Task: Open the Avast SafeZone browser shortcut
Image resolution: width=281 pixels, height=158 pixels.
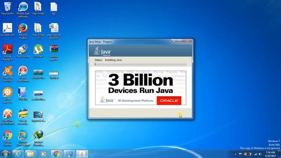Action: point(7,95)
